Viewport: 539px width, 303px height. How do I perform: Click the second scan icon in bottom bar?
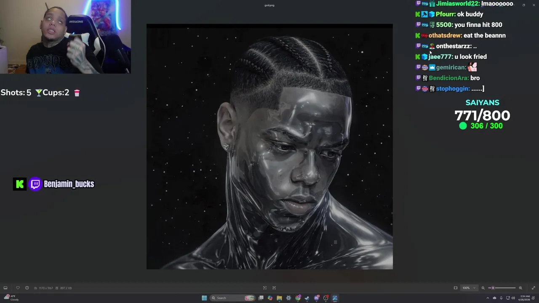[274, 288]
